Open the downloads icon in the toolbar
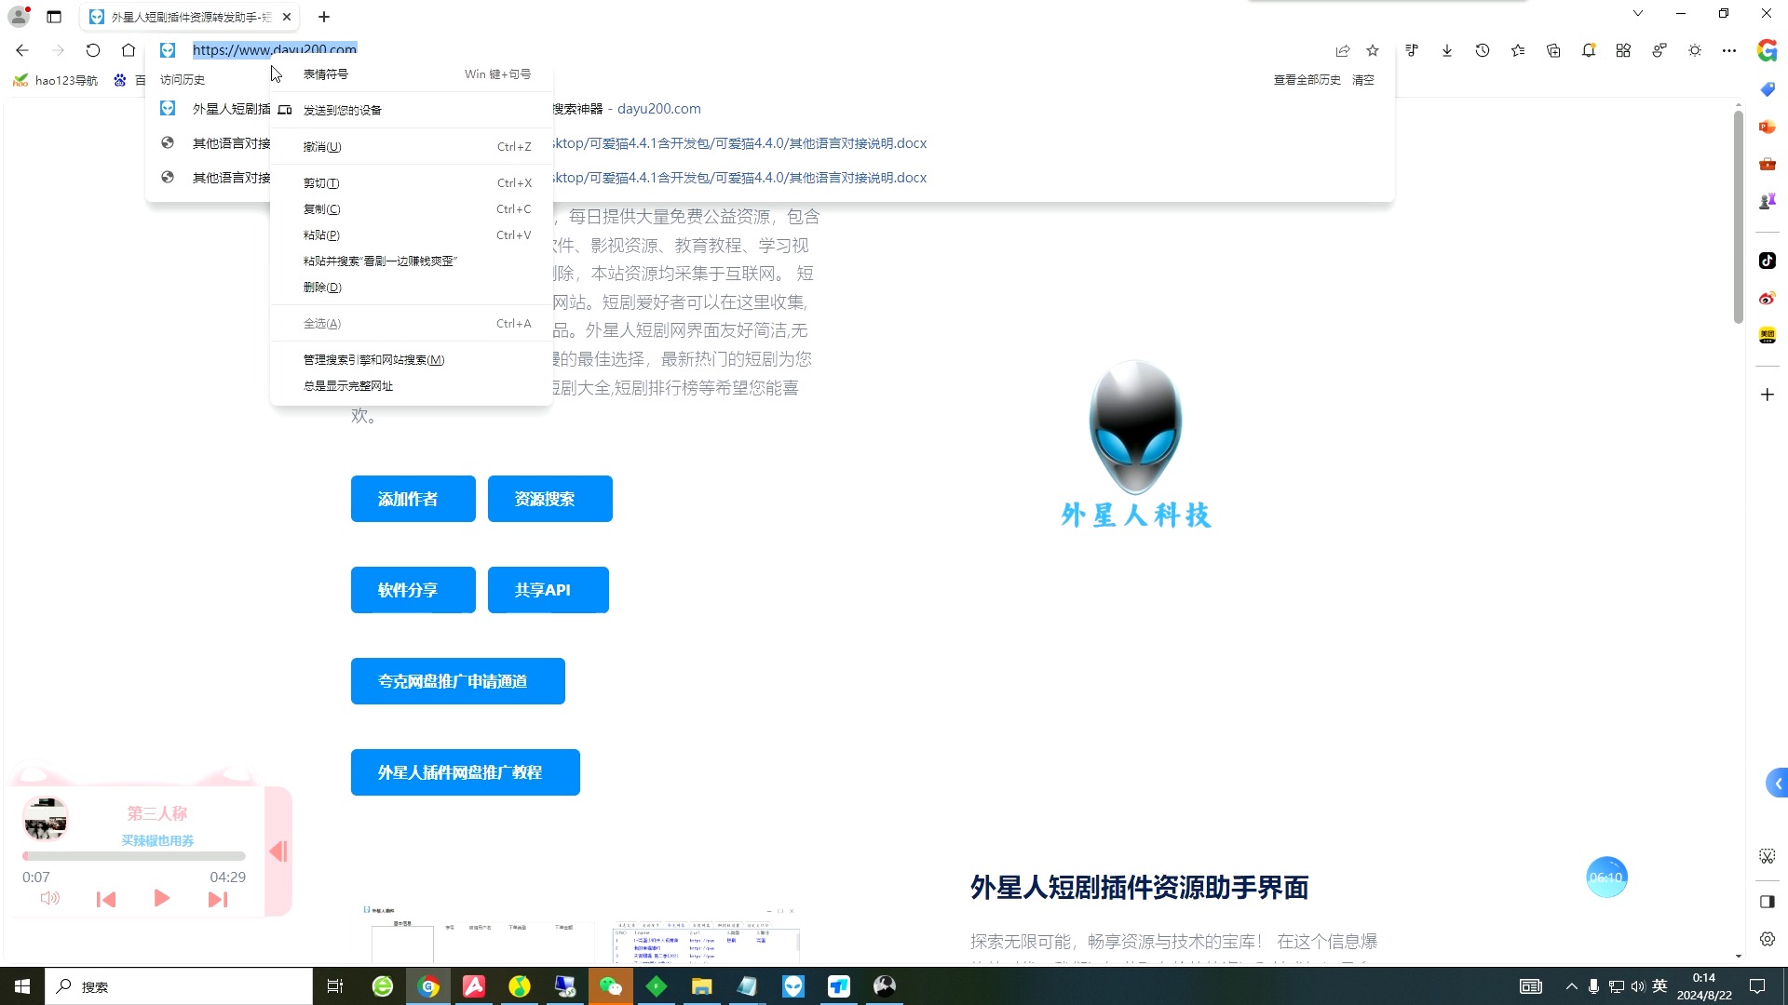This screenshot has width=1788, height=1005. [x=1447, y=50]
